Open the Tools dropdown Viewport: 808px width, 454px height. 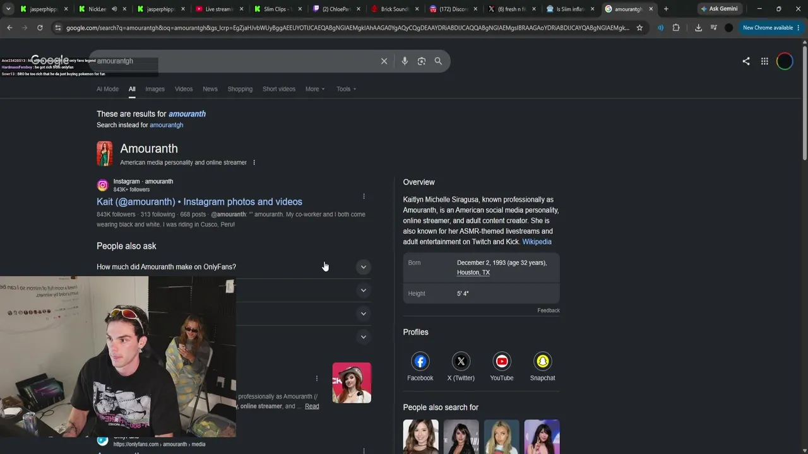click(x=347, y=89)
